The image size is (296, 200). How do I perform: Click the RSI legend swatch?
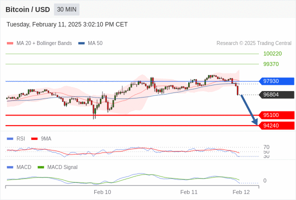tap(10, 139)
